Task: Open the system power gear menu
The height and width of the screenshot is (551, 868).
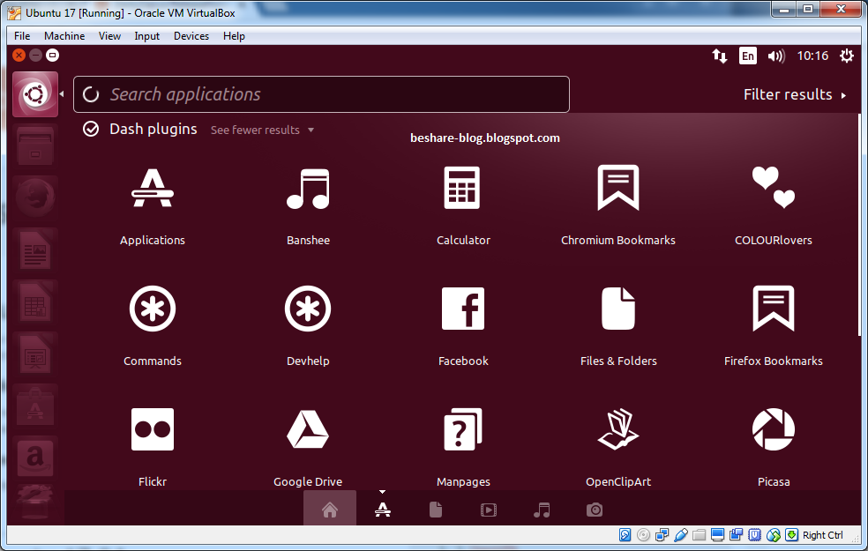Action: coord(847,56)
